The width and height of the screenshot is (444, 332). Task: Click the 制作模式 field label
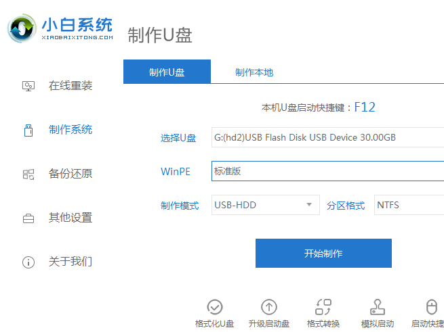tap(180, 206)
